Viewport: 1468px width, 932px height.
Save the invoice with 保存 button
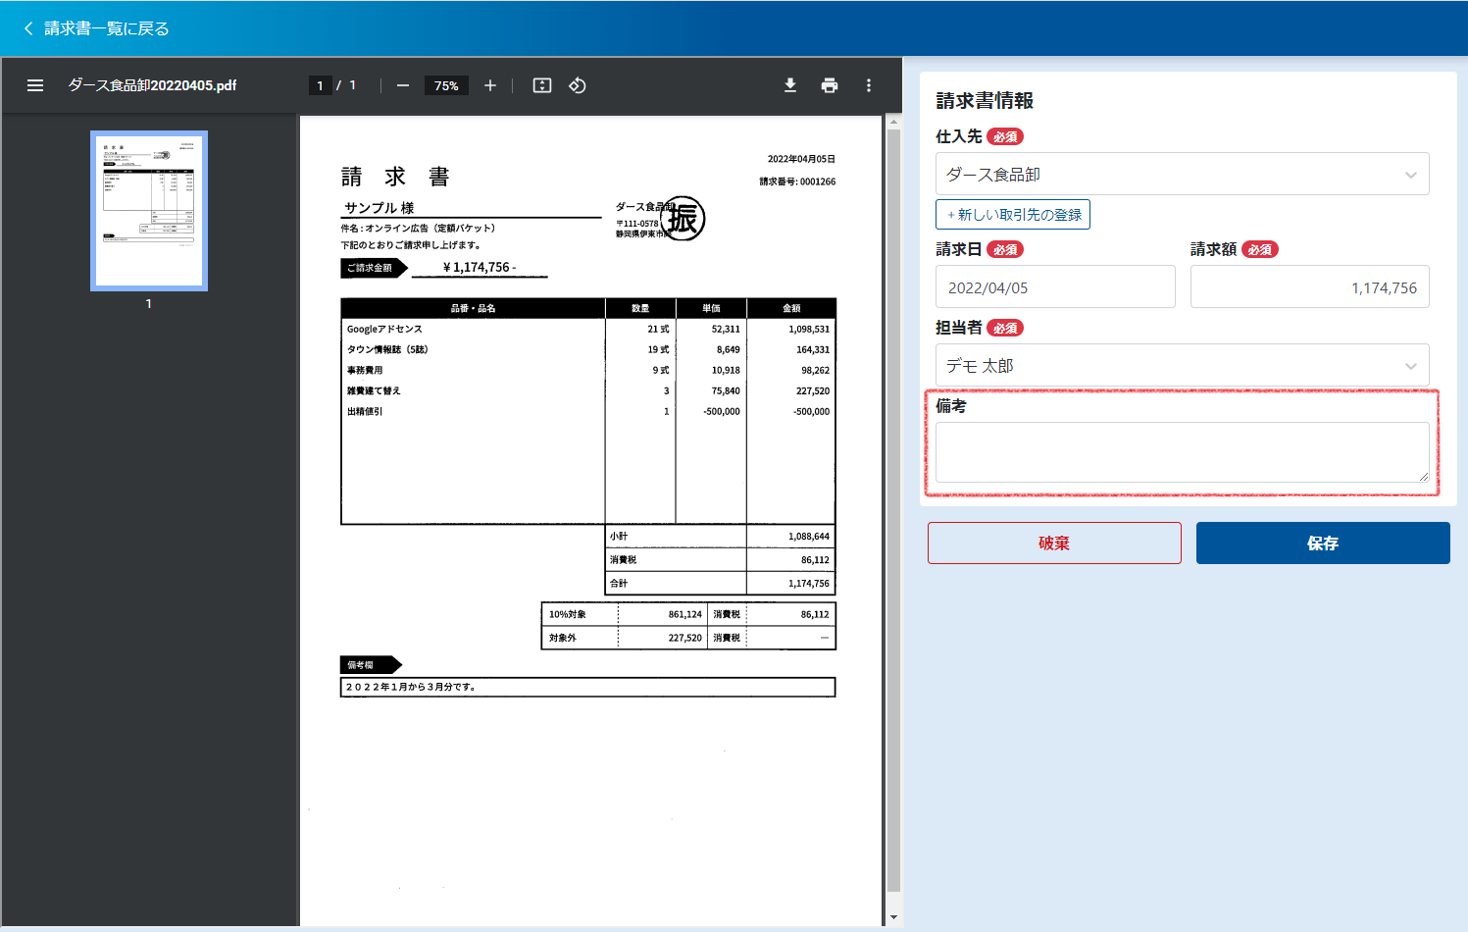(x=1322, y=543)
